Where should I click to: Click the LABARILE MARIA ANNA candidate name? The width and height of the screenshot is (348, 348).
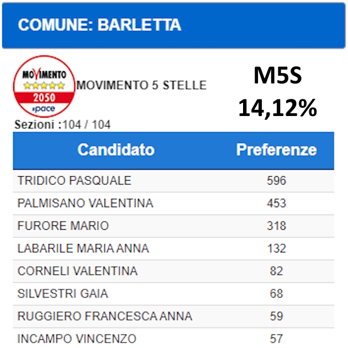pos(83,249)
